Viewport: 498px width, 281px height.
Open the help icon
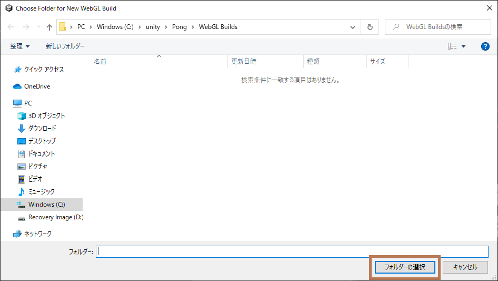(485, 46)
